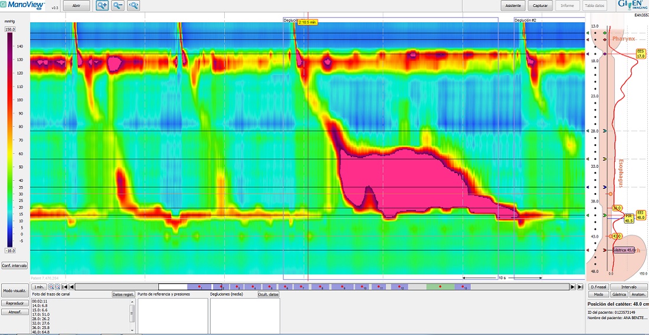Set the 1 min. time scale button

(x=39, y=287)
